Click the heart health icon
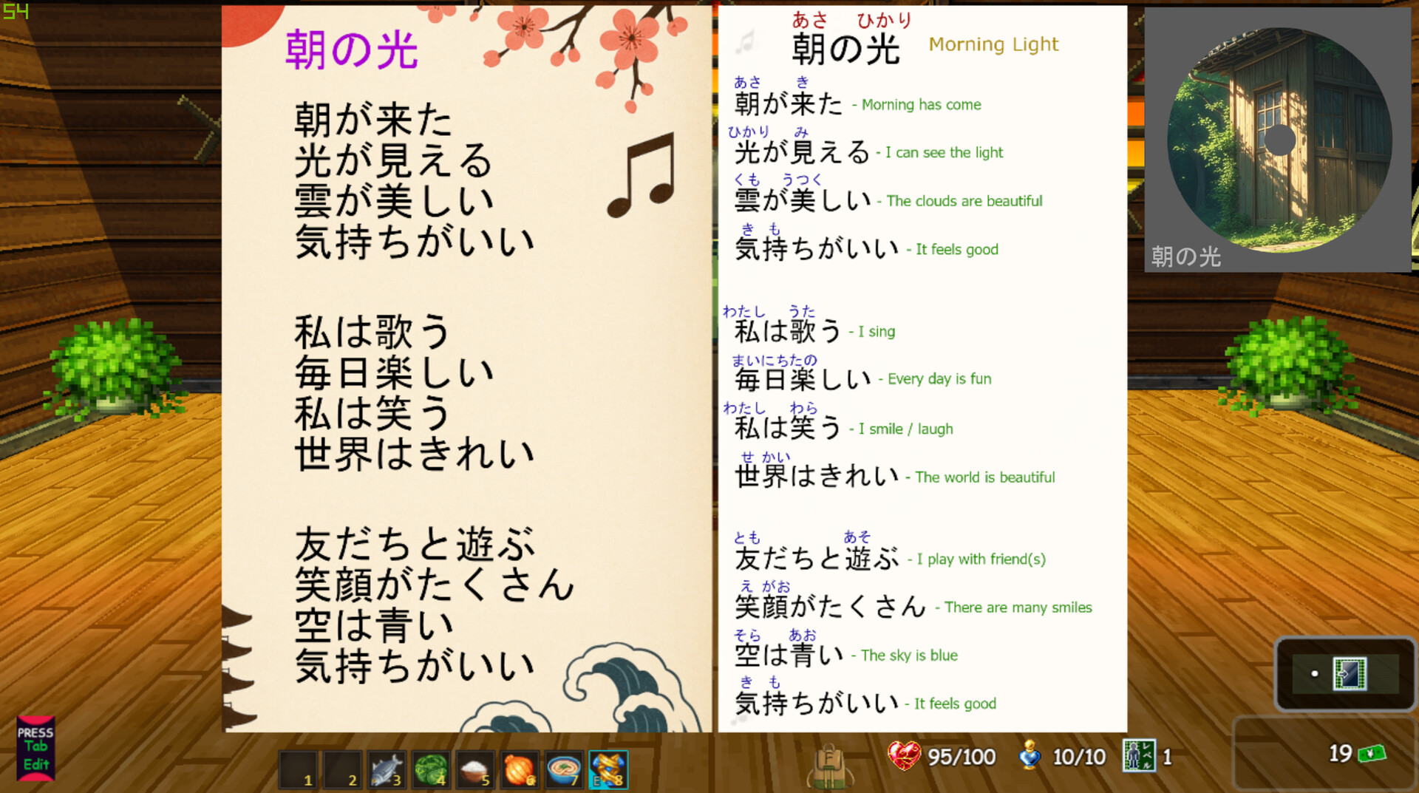1419x793 pixels. click(x=903, y=756)
